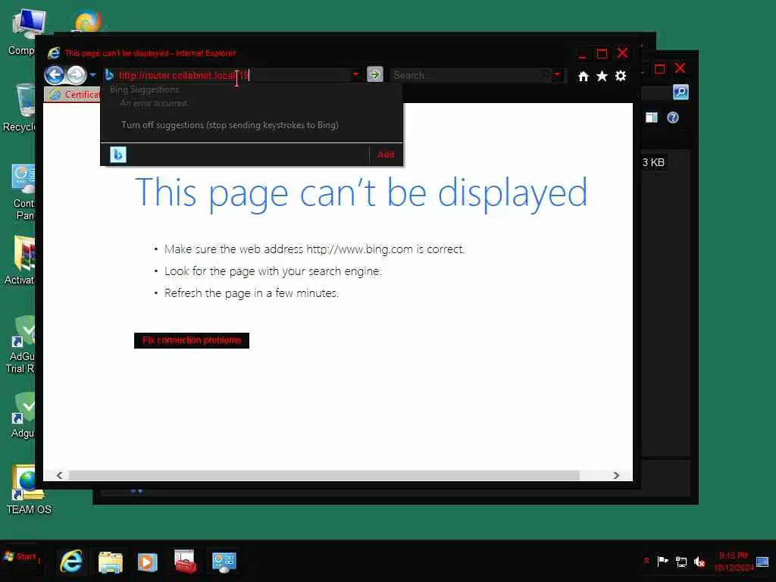This screenshot has height=582, width=776.
Task: Close the background Explorer window
Action: coord(681,68)
